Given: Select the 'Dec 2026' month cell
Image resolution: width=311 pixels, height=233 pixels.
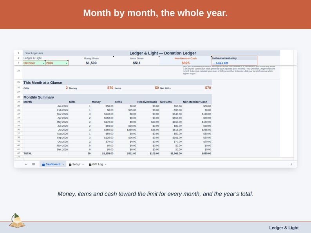Looking at the screenshot, I should (x=45, y=150).
